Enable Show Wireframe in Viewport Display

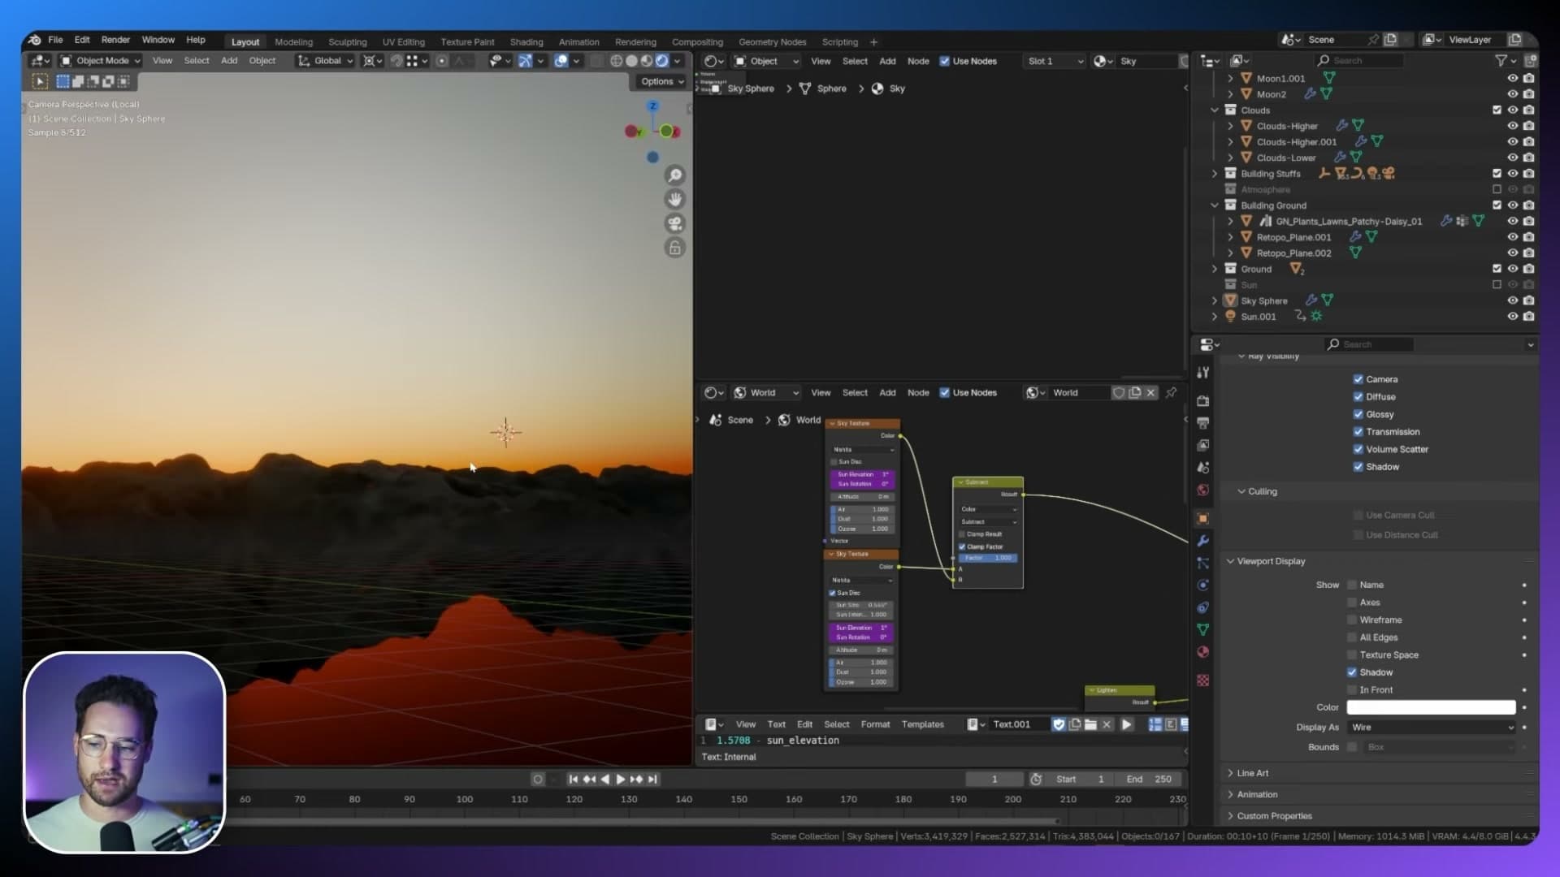coord(1352,620)
